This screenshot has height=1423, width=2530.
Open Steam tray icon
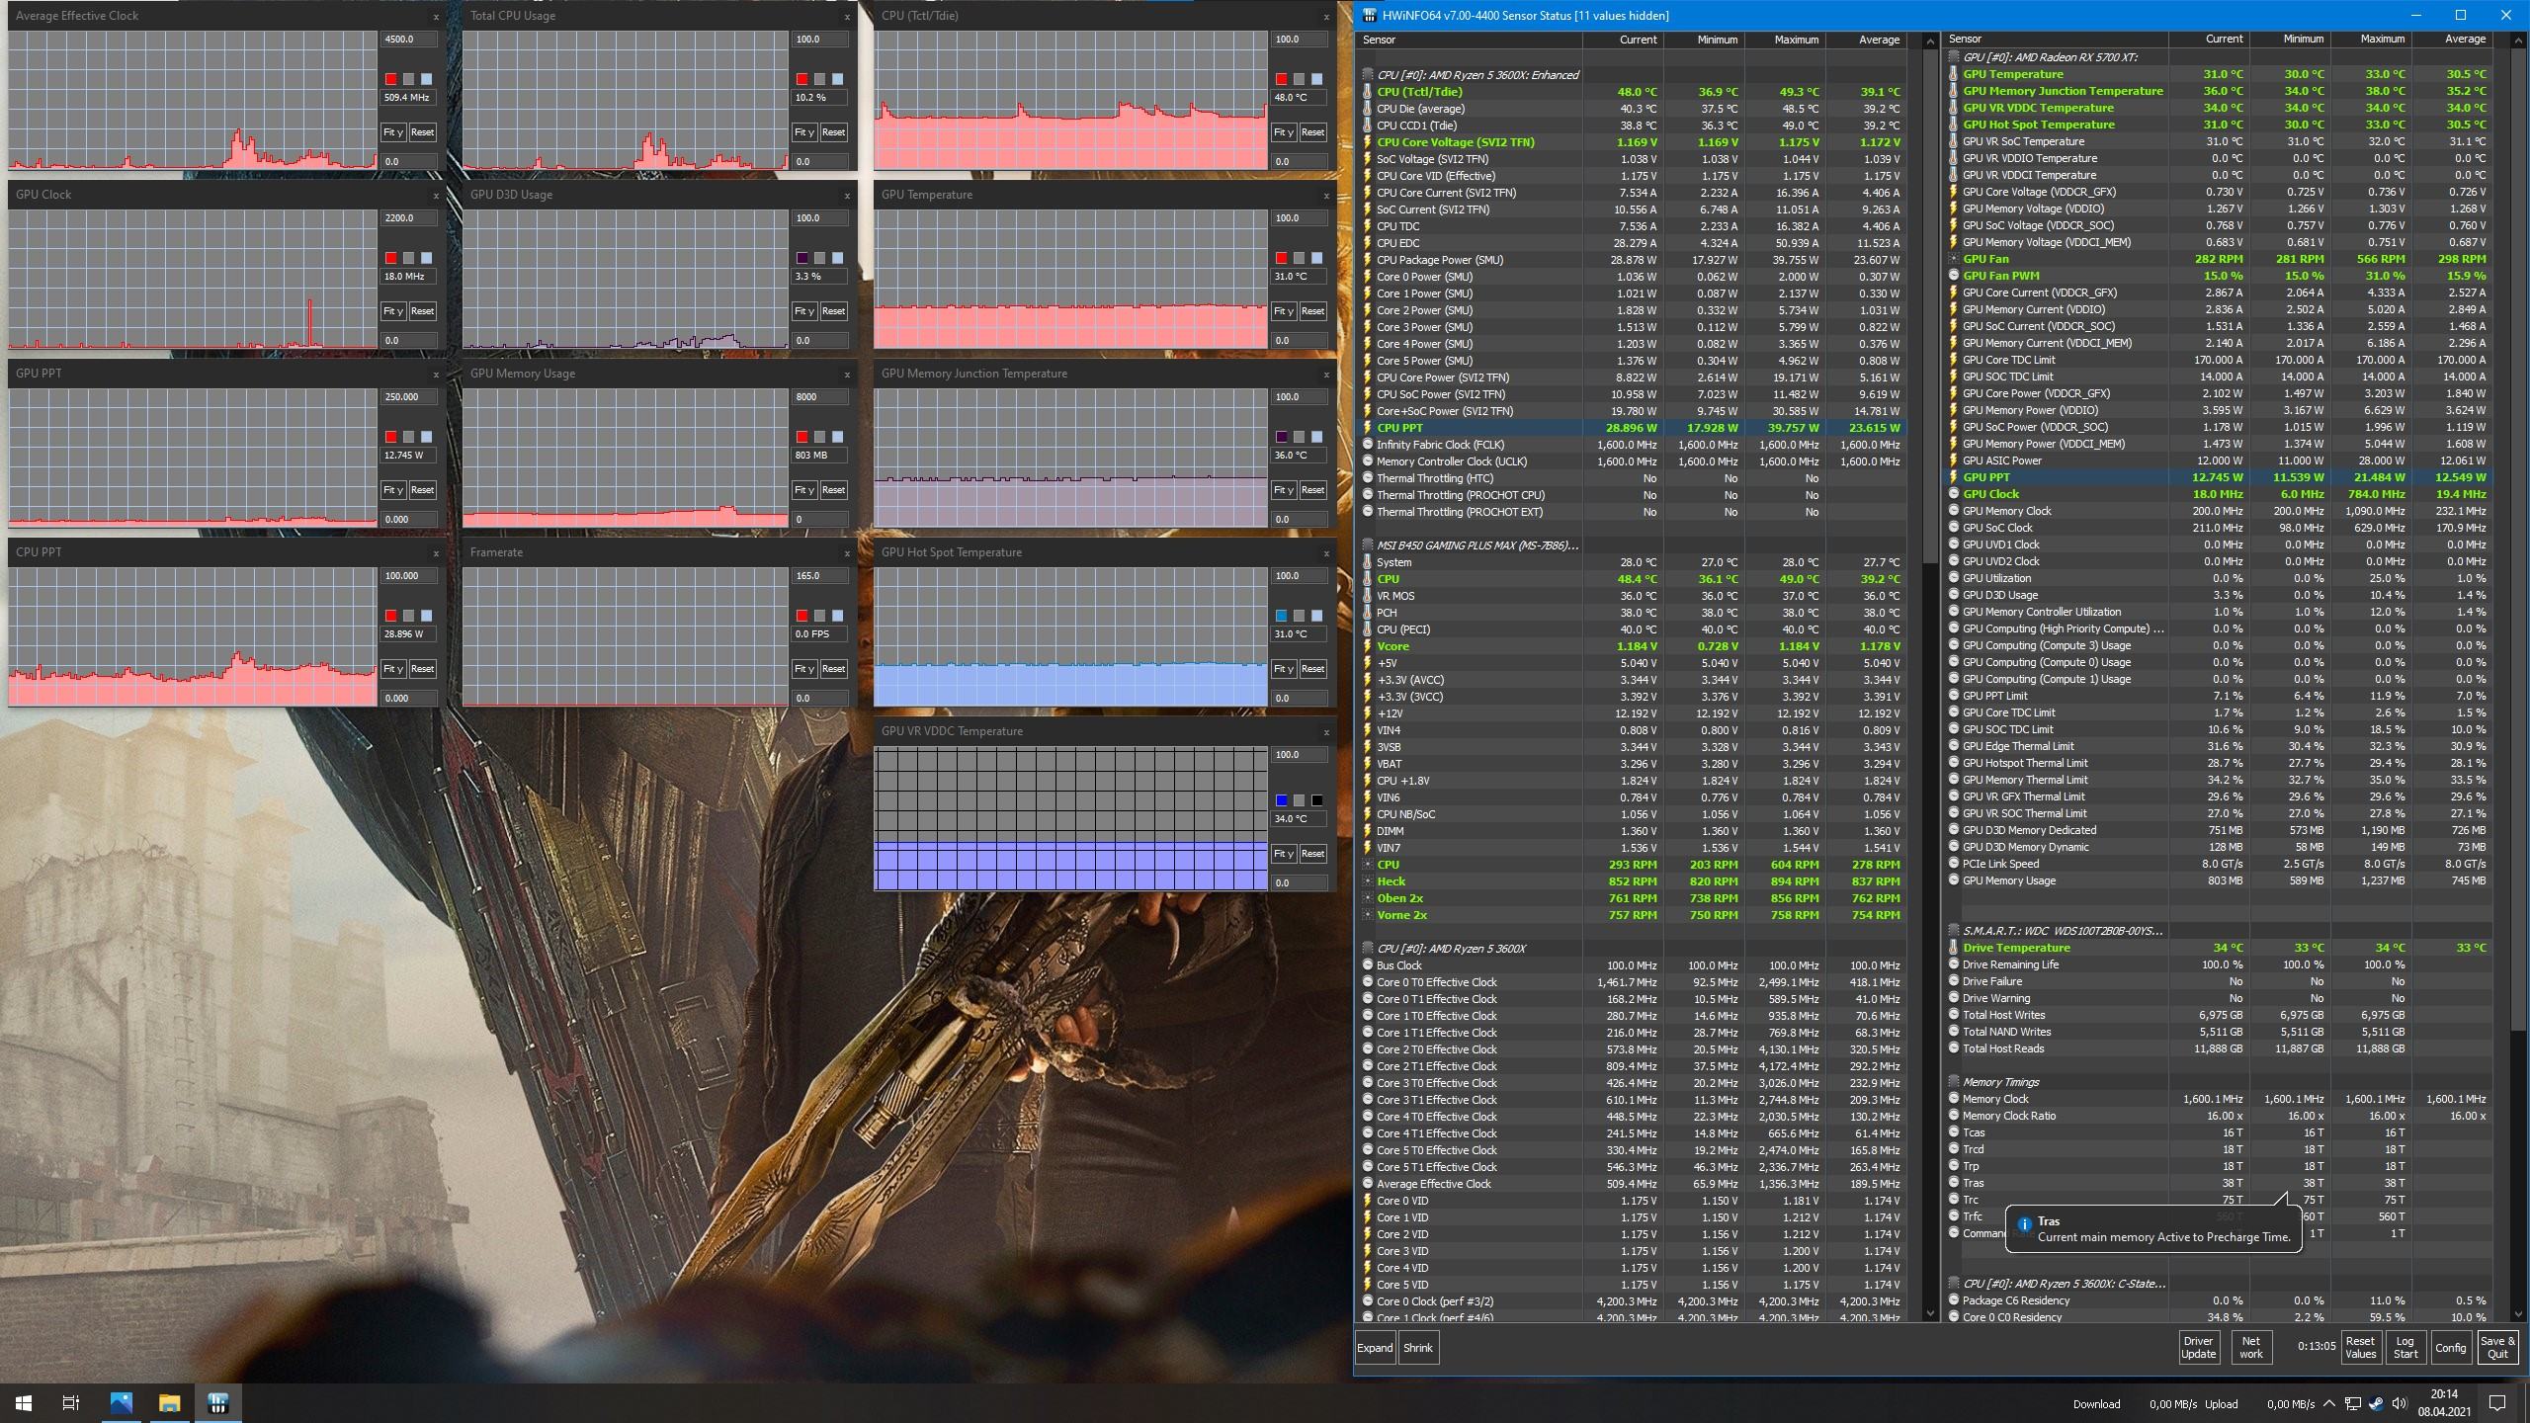2376,1404
